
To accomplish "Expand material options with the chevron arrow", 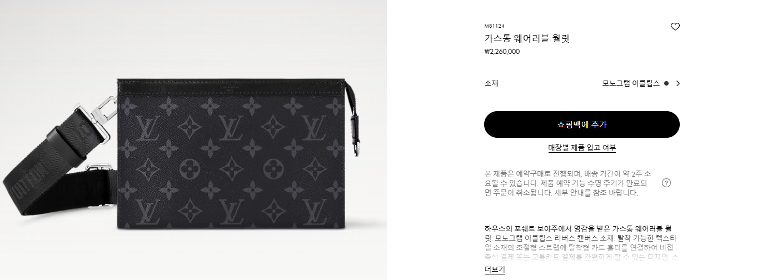I will click(678, 83).
